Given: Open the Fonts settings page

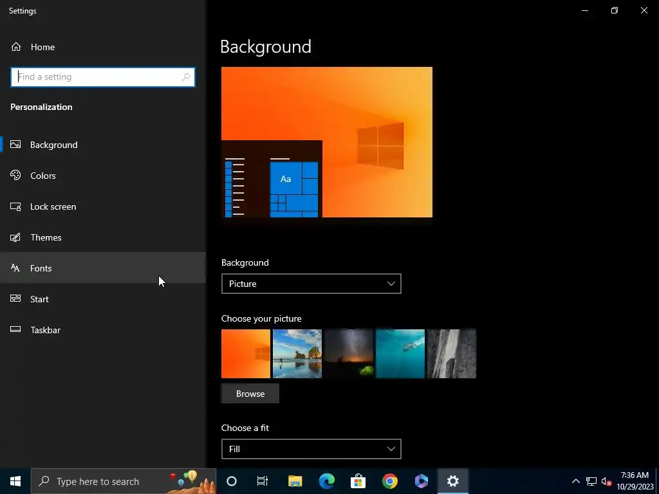Looking at the screenshot, I should 103,268.
